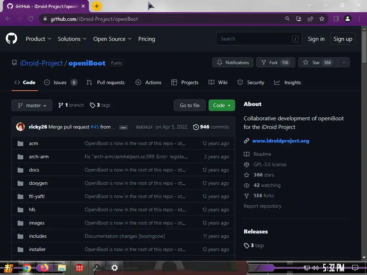The image size is (367, 275).
Task: Click Go to file button
Action: pyautogui.click(x=190, y=106)
